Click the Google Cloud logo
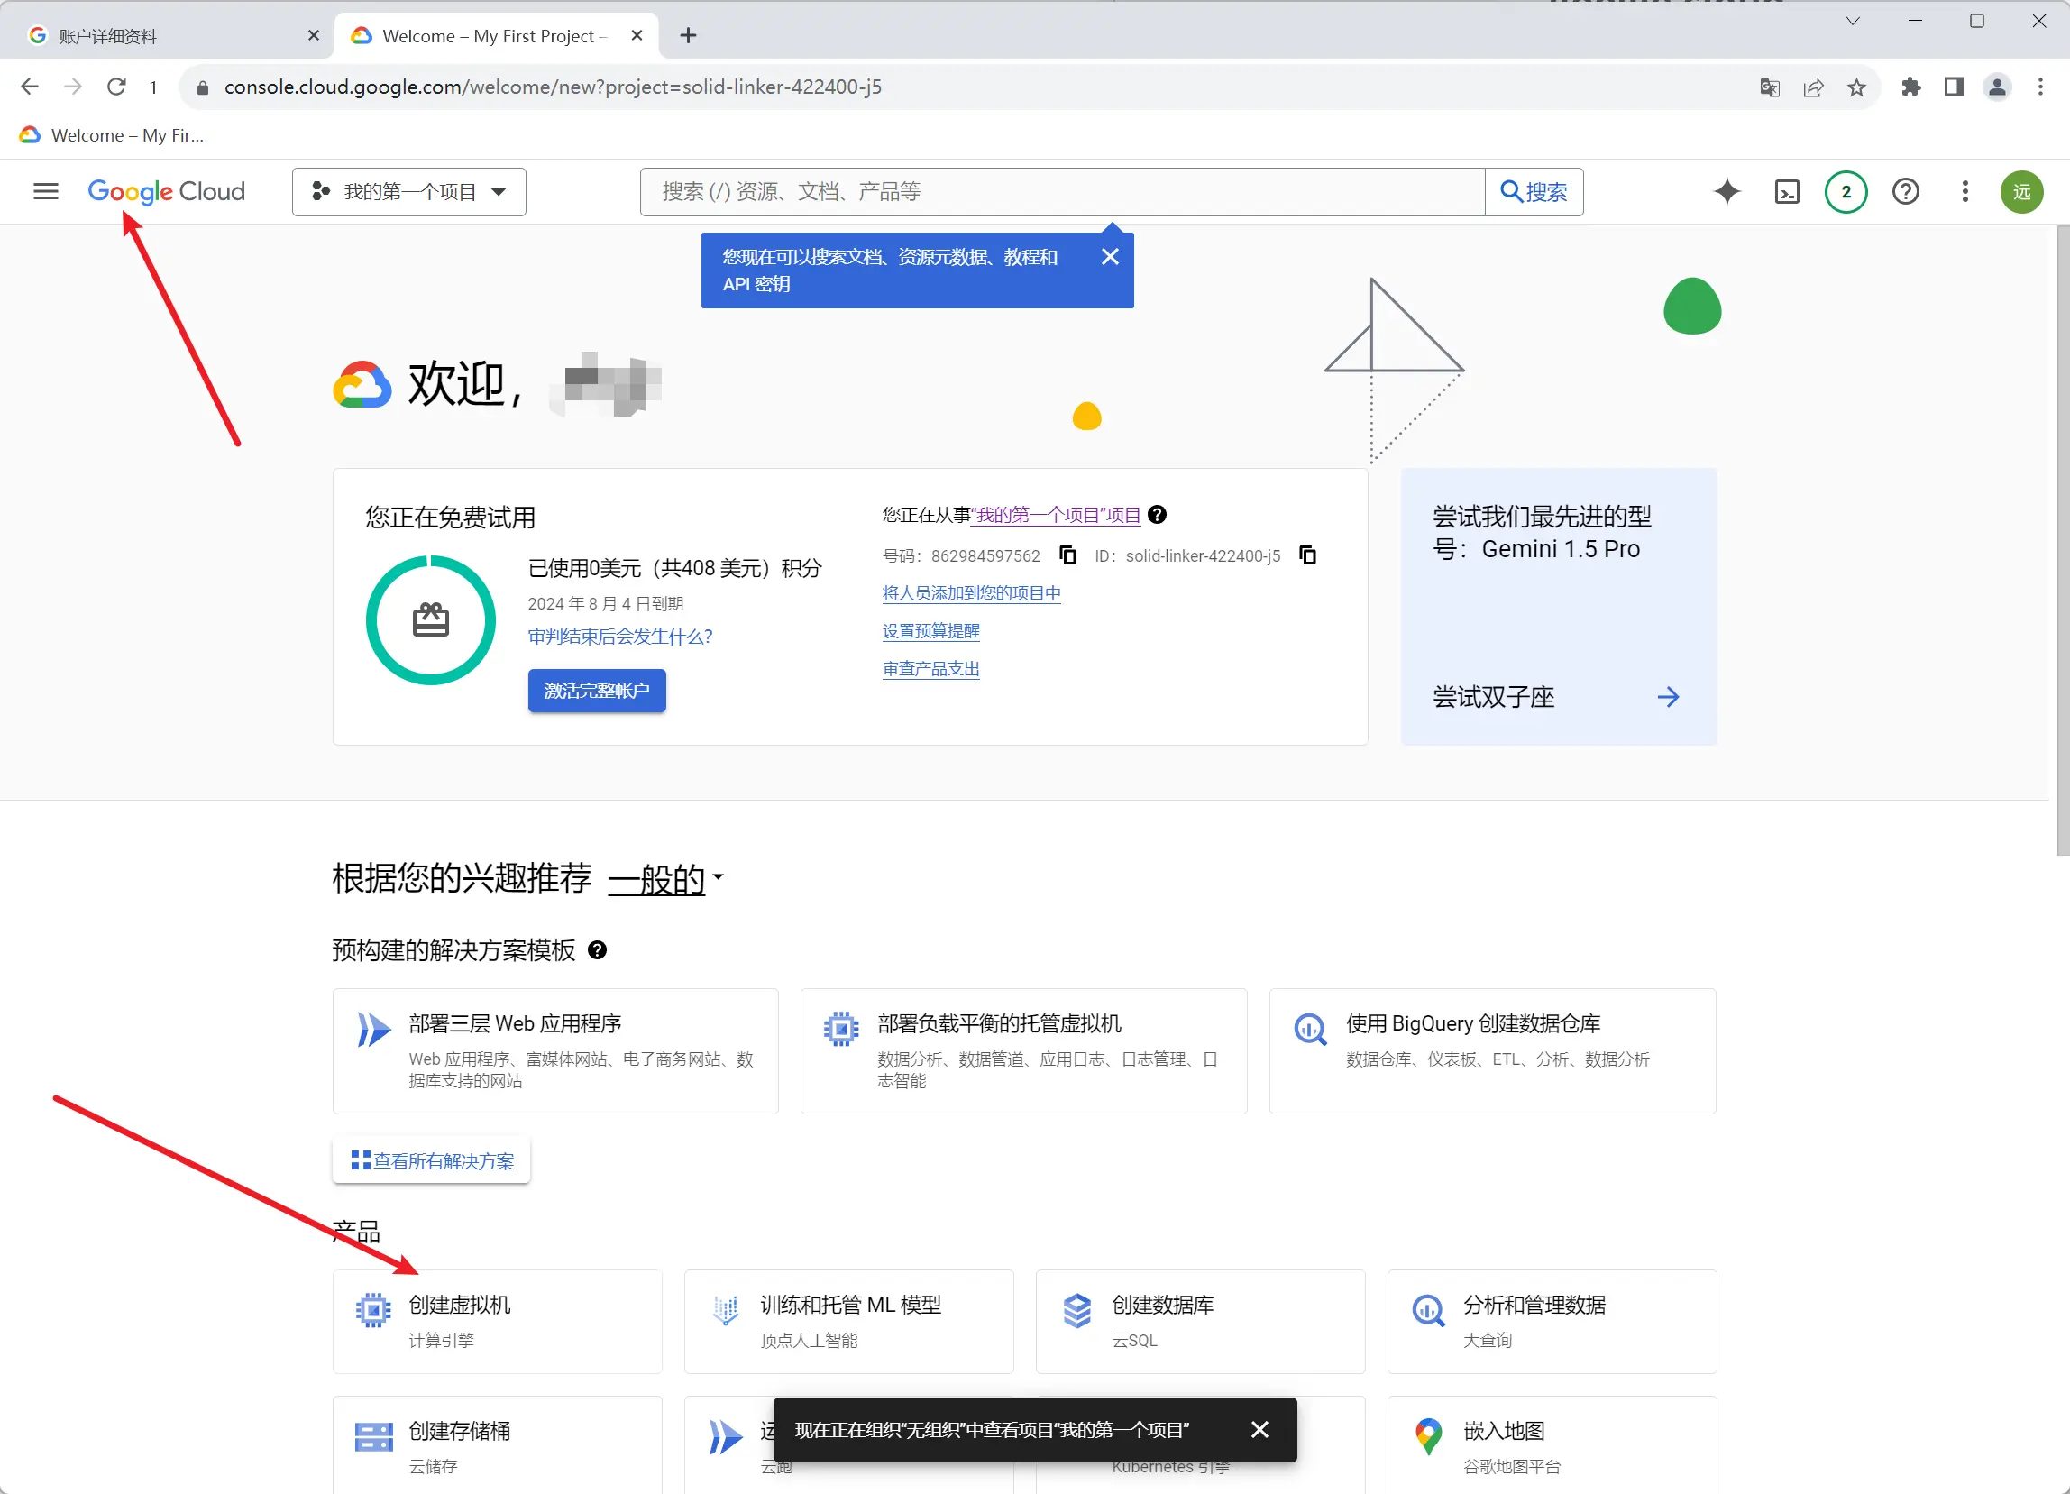 [166, 192]
